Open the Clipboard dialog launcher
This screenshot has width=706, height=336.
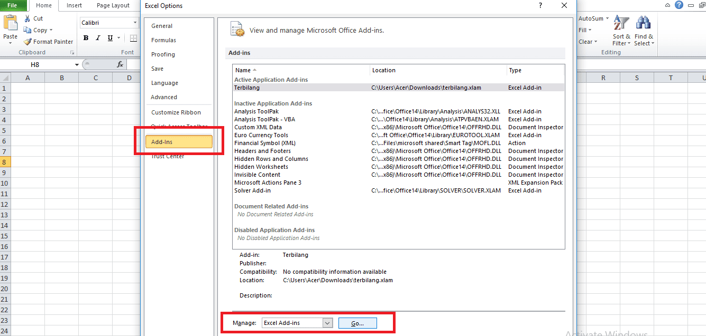[x=72, y=53]
